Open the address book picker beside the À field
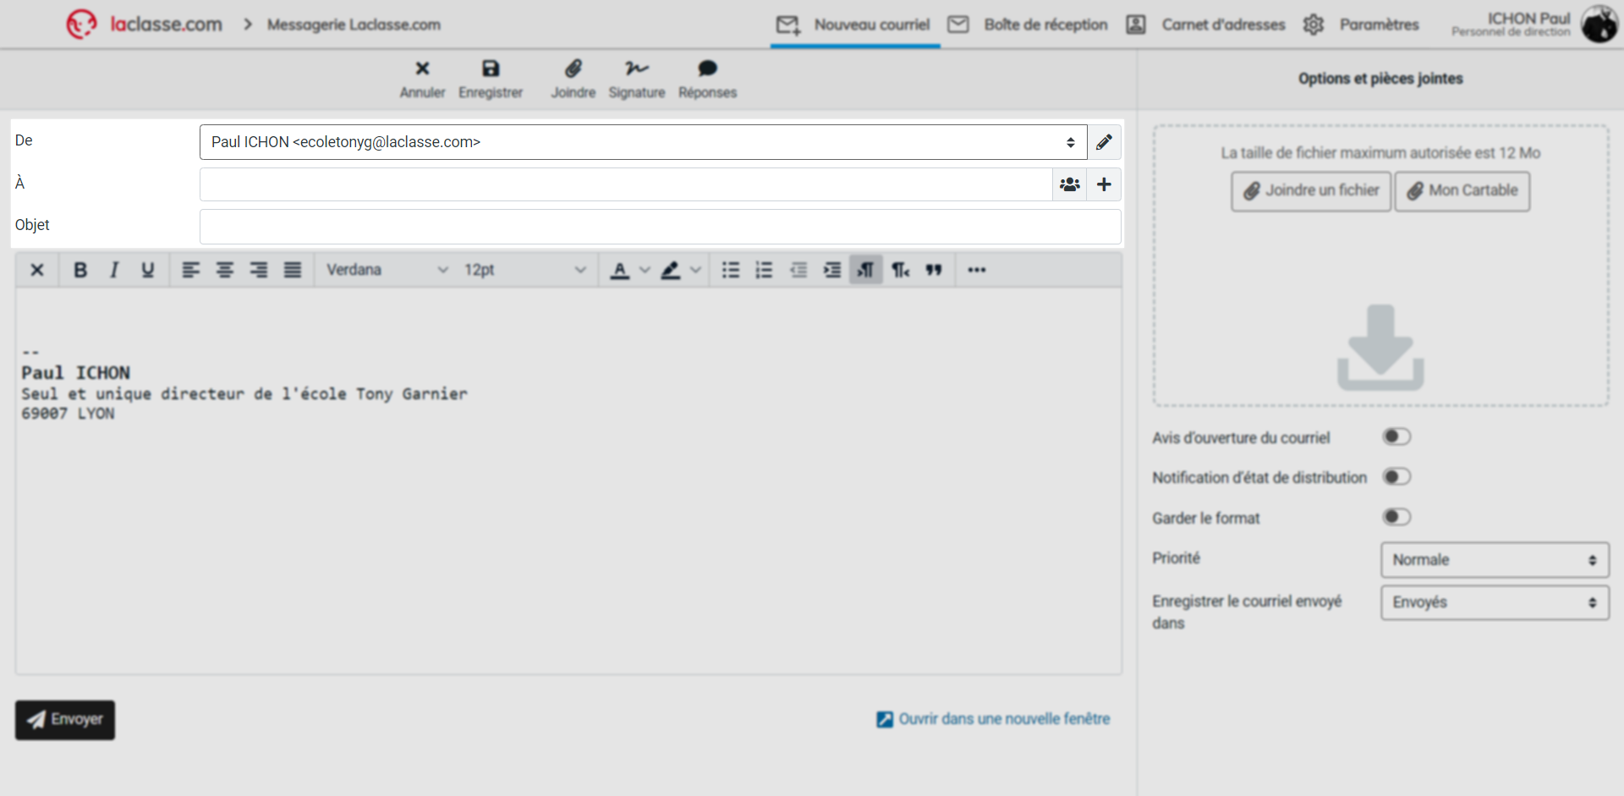This screenshot has height=796, width=1624. (x=1069, y=184)
